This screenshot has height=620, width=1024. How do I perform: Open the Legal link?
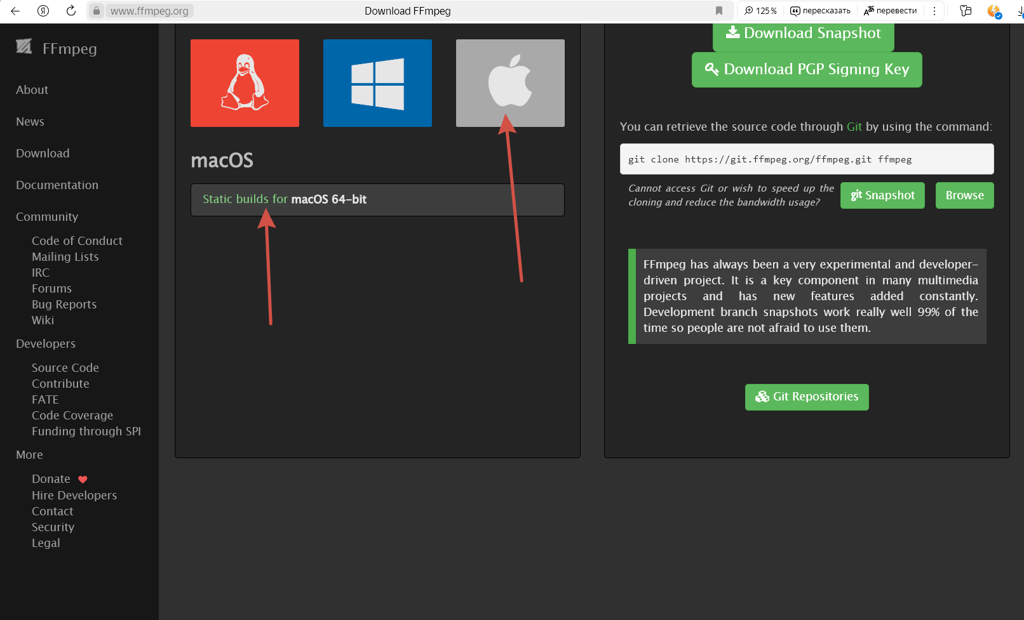[x=46, y=543]
